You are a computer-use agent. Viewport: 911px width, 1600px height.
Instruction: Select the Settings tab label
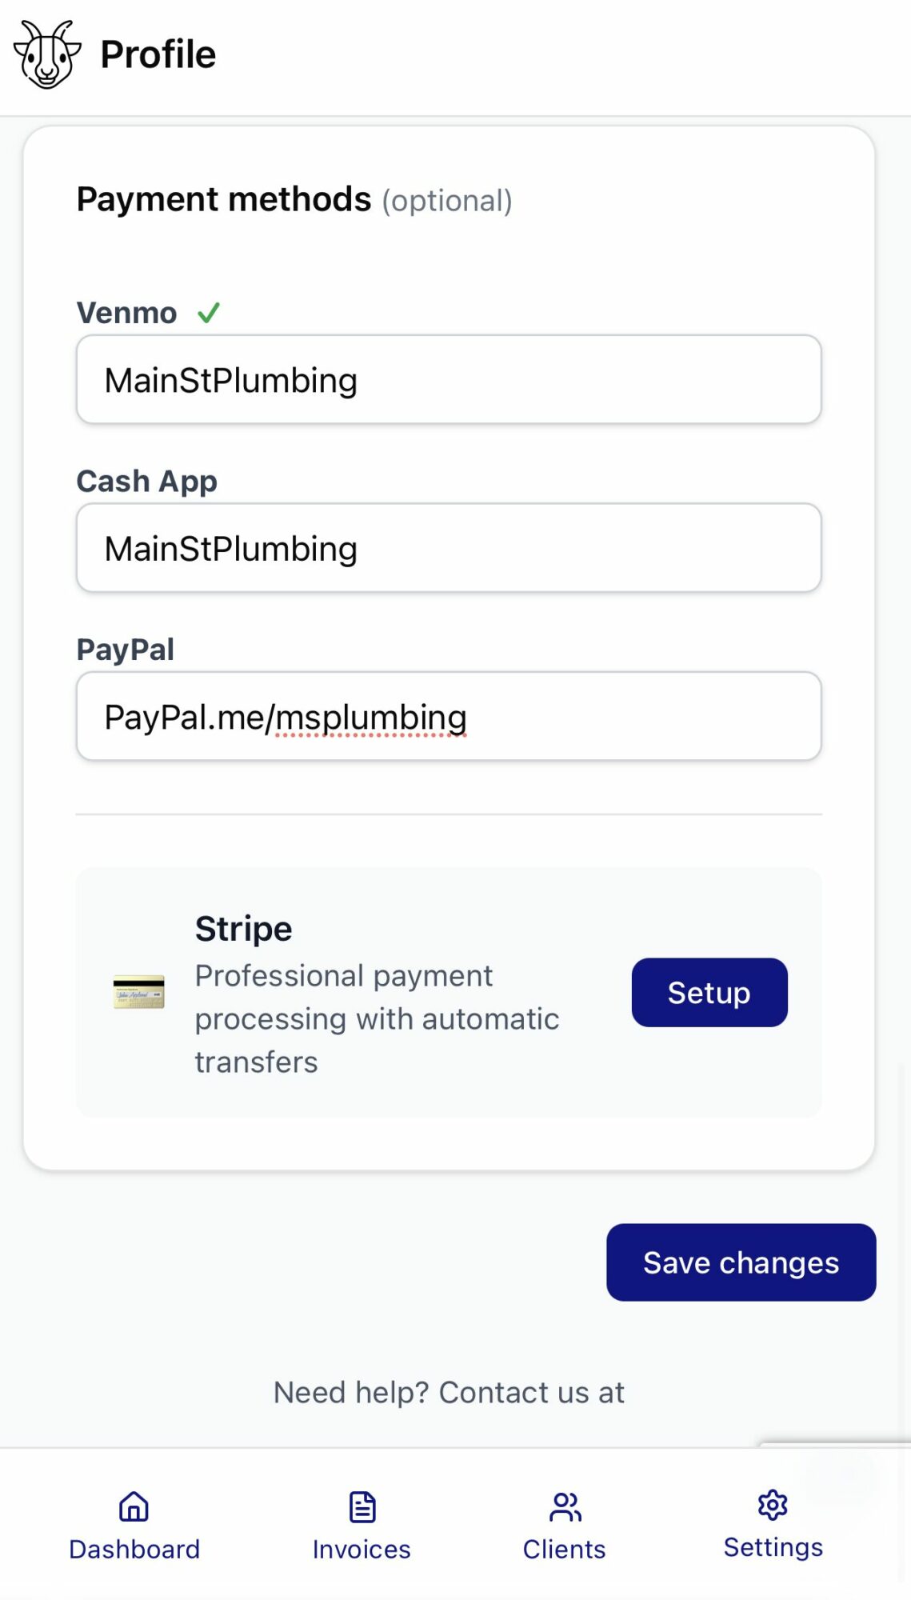[x=773, y=1548]
